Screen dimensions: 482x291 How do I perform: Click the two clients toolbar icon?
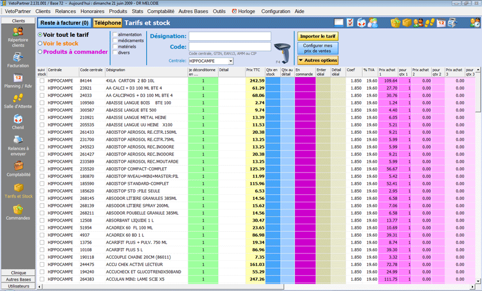coord(418,23)
